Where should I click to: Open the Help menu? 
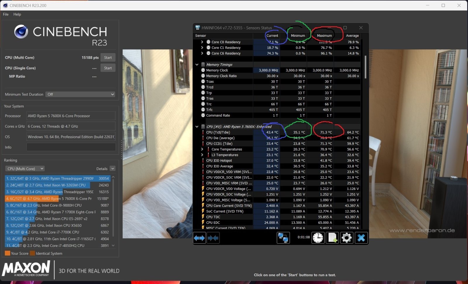pyautogui.click(x=17, y=14)
